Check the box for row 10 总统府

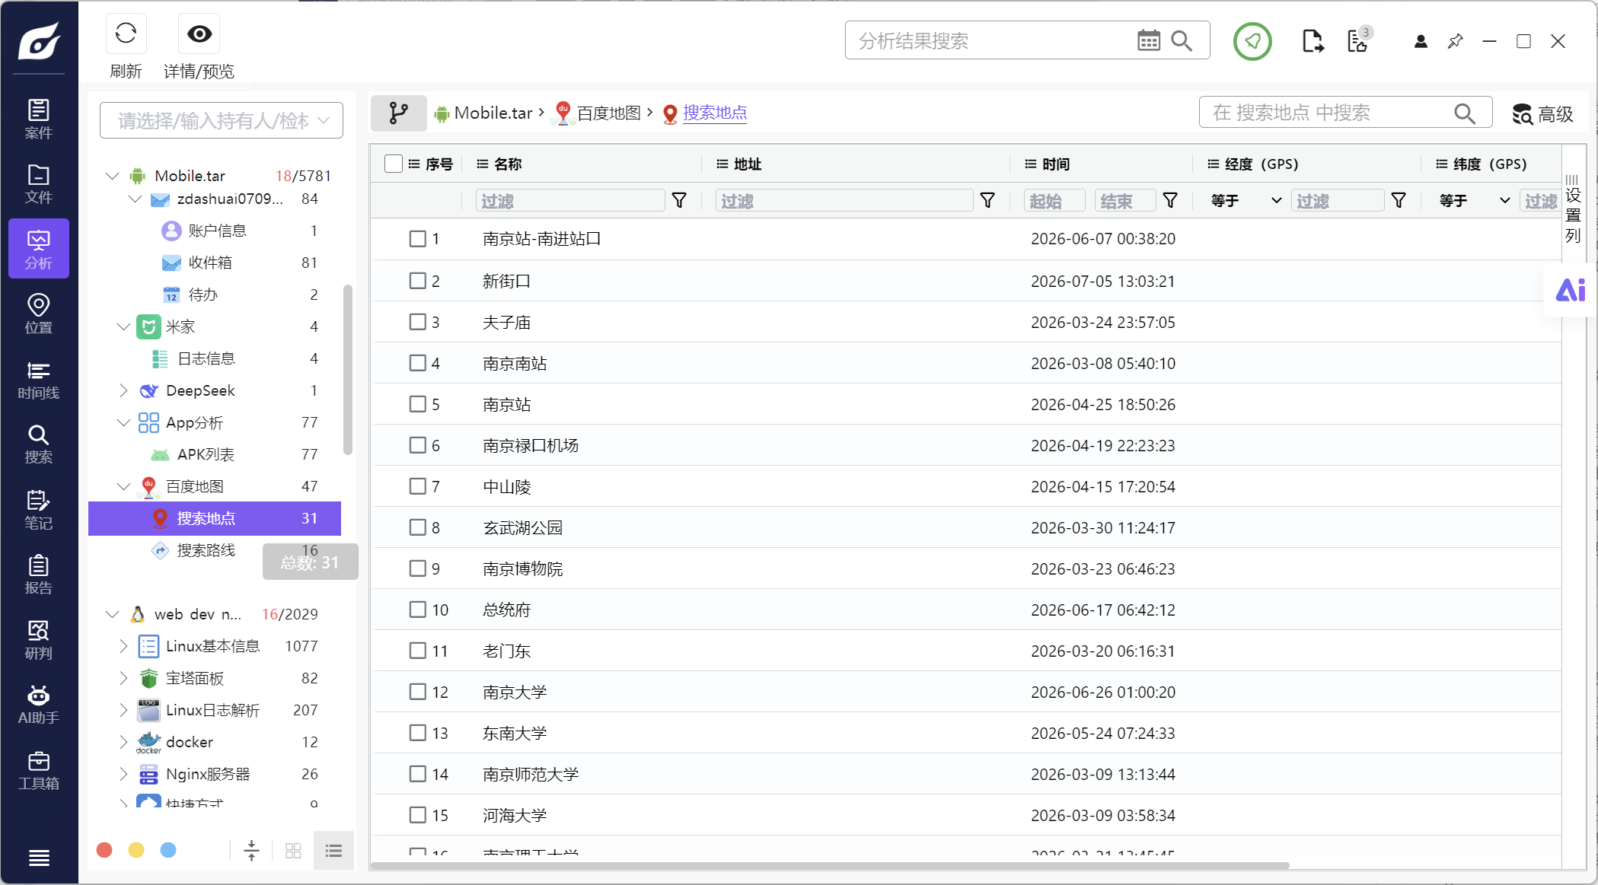418,610
